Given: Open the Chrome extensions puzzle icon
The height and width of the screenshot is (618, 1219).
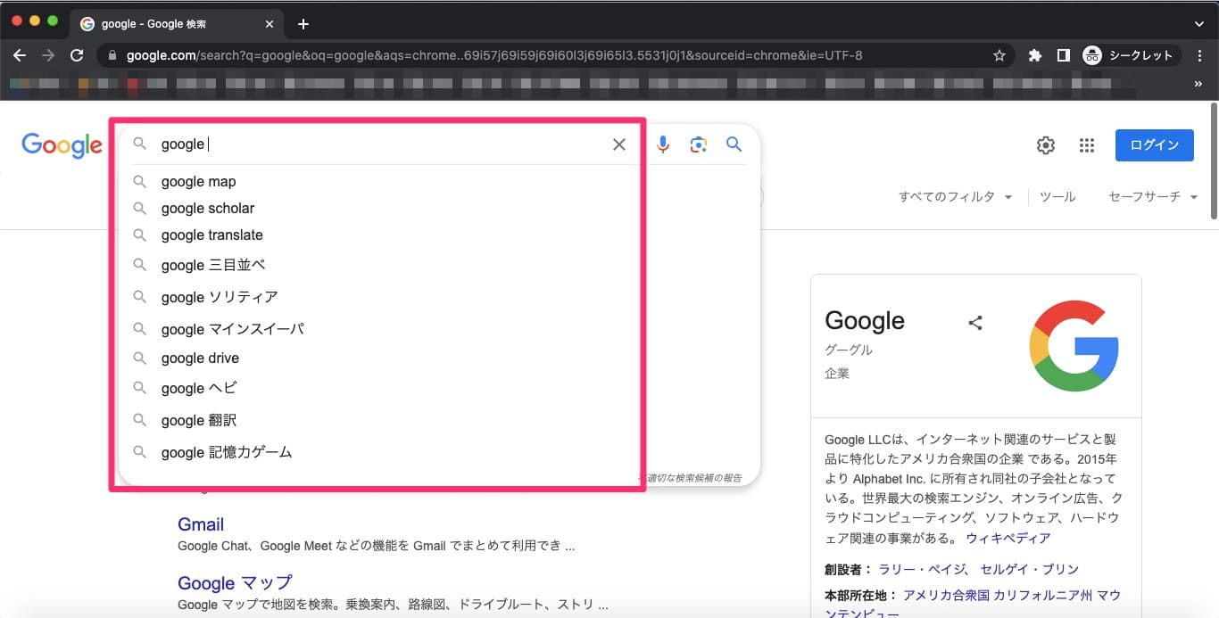Looking at the screenshot, I should (1035, 55).
